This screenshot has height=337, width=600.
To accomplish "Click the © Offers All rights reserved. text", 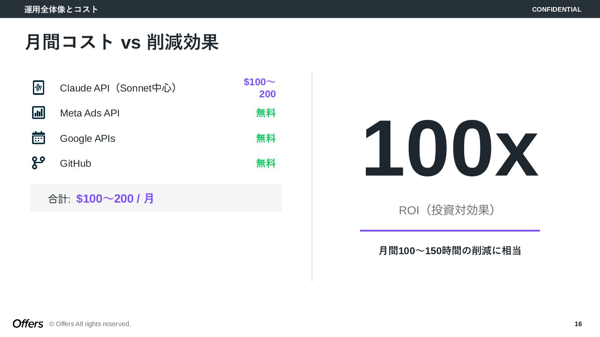I will click(x=90, y=324).
